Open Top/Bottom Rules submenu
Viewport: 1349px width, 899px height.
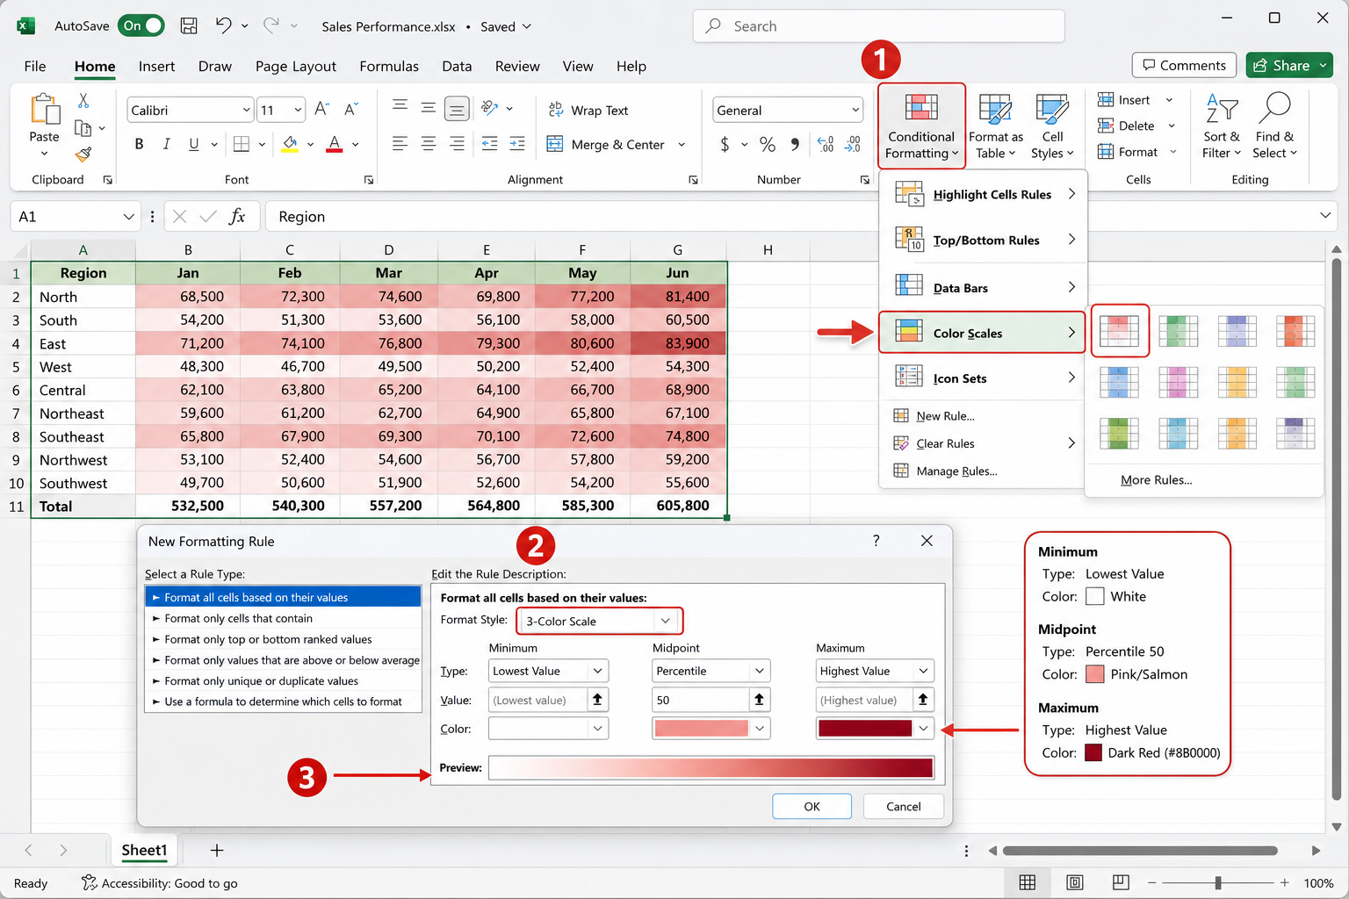pyautogui.click(x=984, y=240)
